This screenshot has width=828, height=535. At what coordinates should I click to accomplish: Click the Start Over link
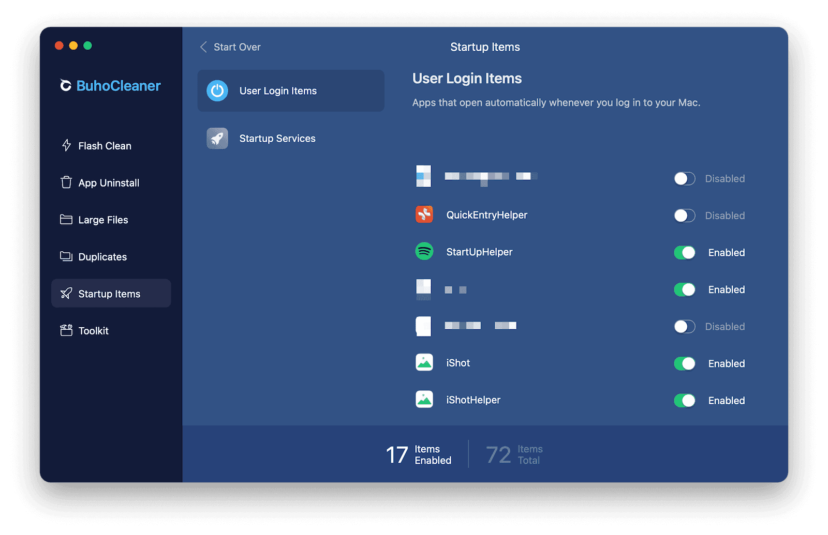coord(237,47)
